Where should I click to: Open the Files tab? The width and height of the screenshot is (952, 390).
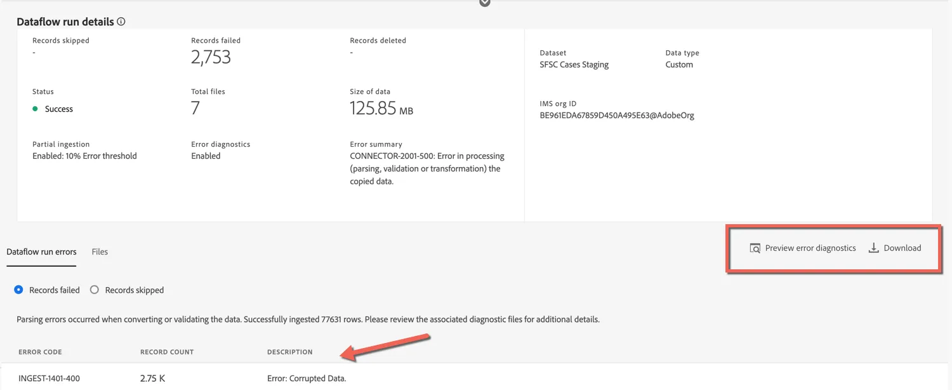[x=100, y=252]
